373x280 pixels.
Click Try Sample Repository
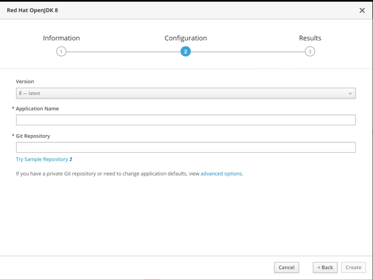click(x=41, y=159)
